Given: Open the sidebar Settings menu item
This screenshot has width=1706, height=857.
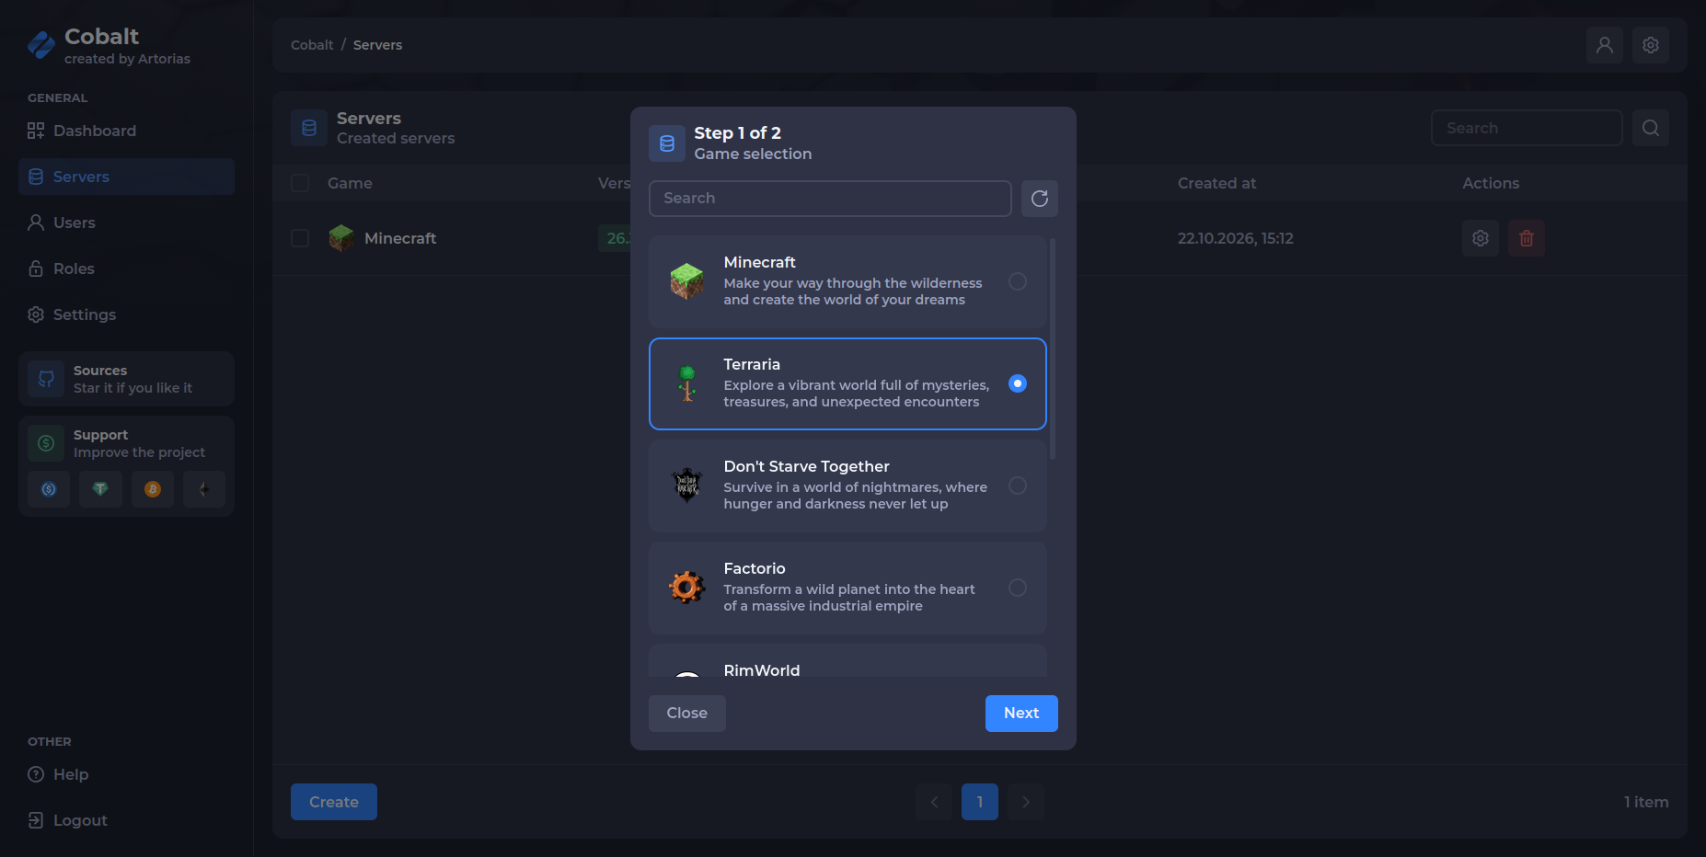Looking at the screenshot, I should pyautogui.click(x=126, y=314).
